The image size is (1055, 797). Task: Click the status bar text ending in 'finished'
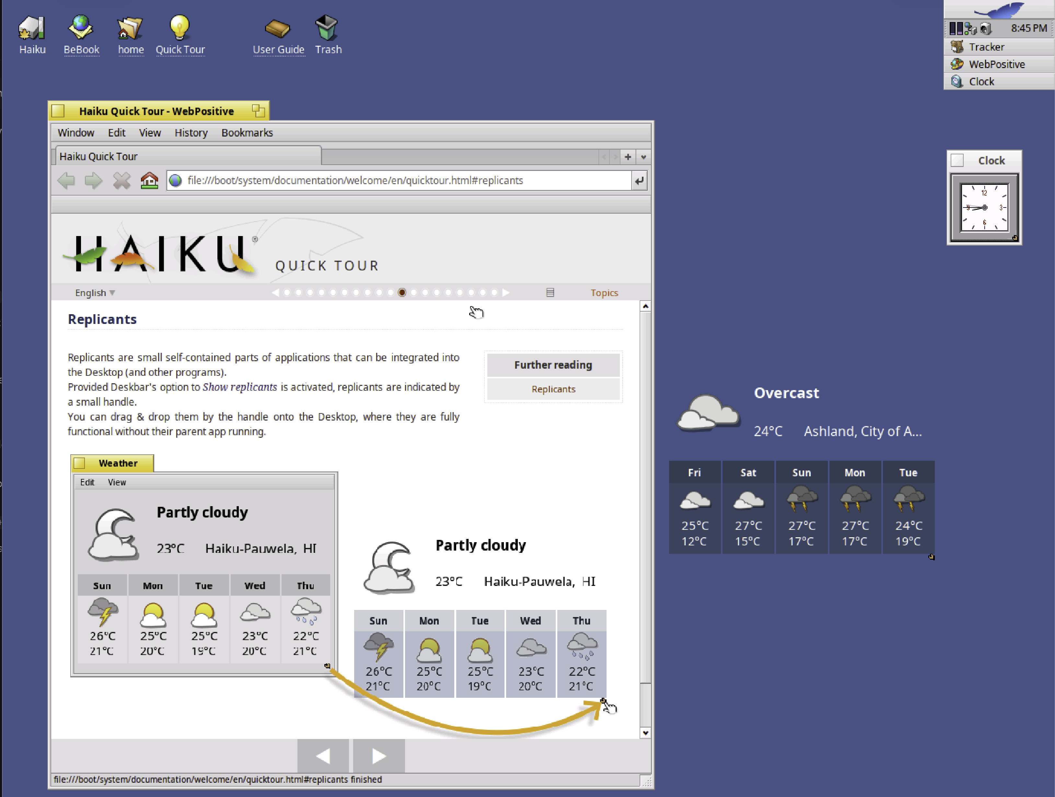click(217, 779)
